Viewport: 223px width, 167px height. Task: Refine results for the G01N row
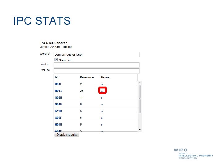pyautogui.click(x=102, y=105)
